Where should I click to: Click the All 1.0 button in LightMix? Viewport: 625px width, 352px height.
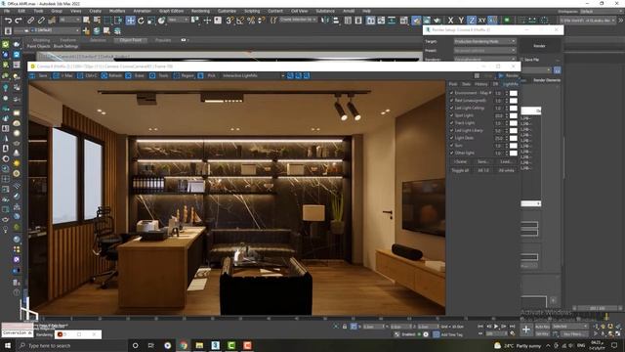[x=483, y=170]
